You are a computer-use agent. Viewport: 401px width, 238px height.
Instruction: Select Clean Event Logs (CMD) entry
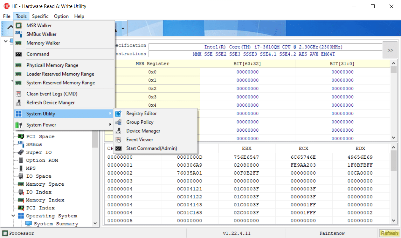click(64, 94)
